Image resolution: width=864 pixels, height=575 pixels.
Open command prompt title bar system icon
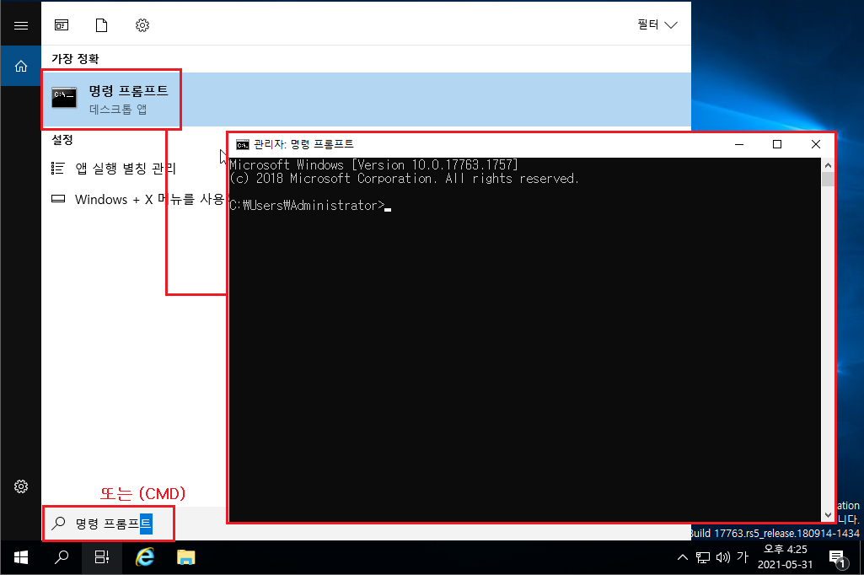243,144
